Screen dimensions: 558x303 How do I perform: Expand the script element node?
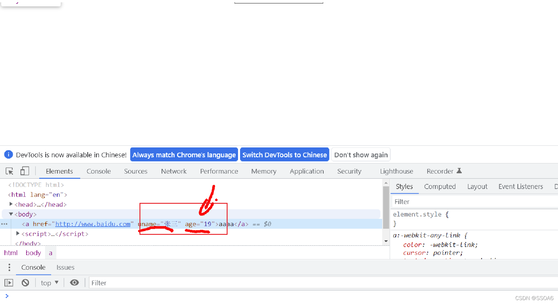(x=18, y=233)
